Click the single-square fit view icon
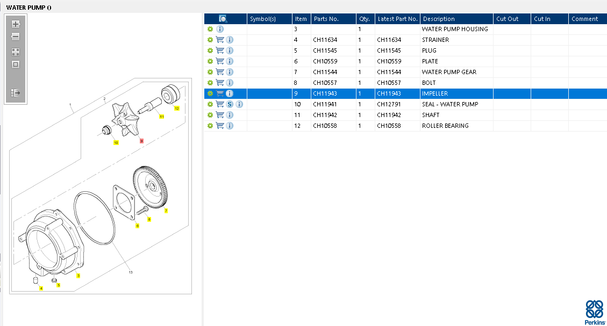The width and height of the screenshot is (607, 326). click(x=16, y=64)
